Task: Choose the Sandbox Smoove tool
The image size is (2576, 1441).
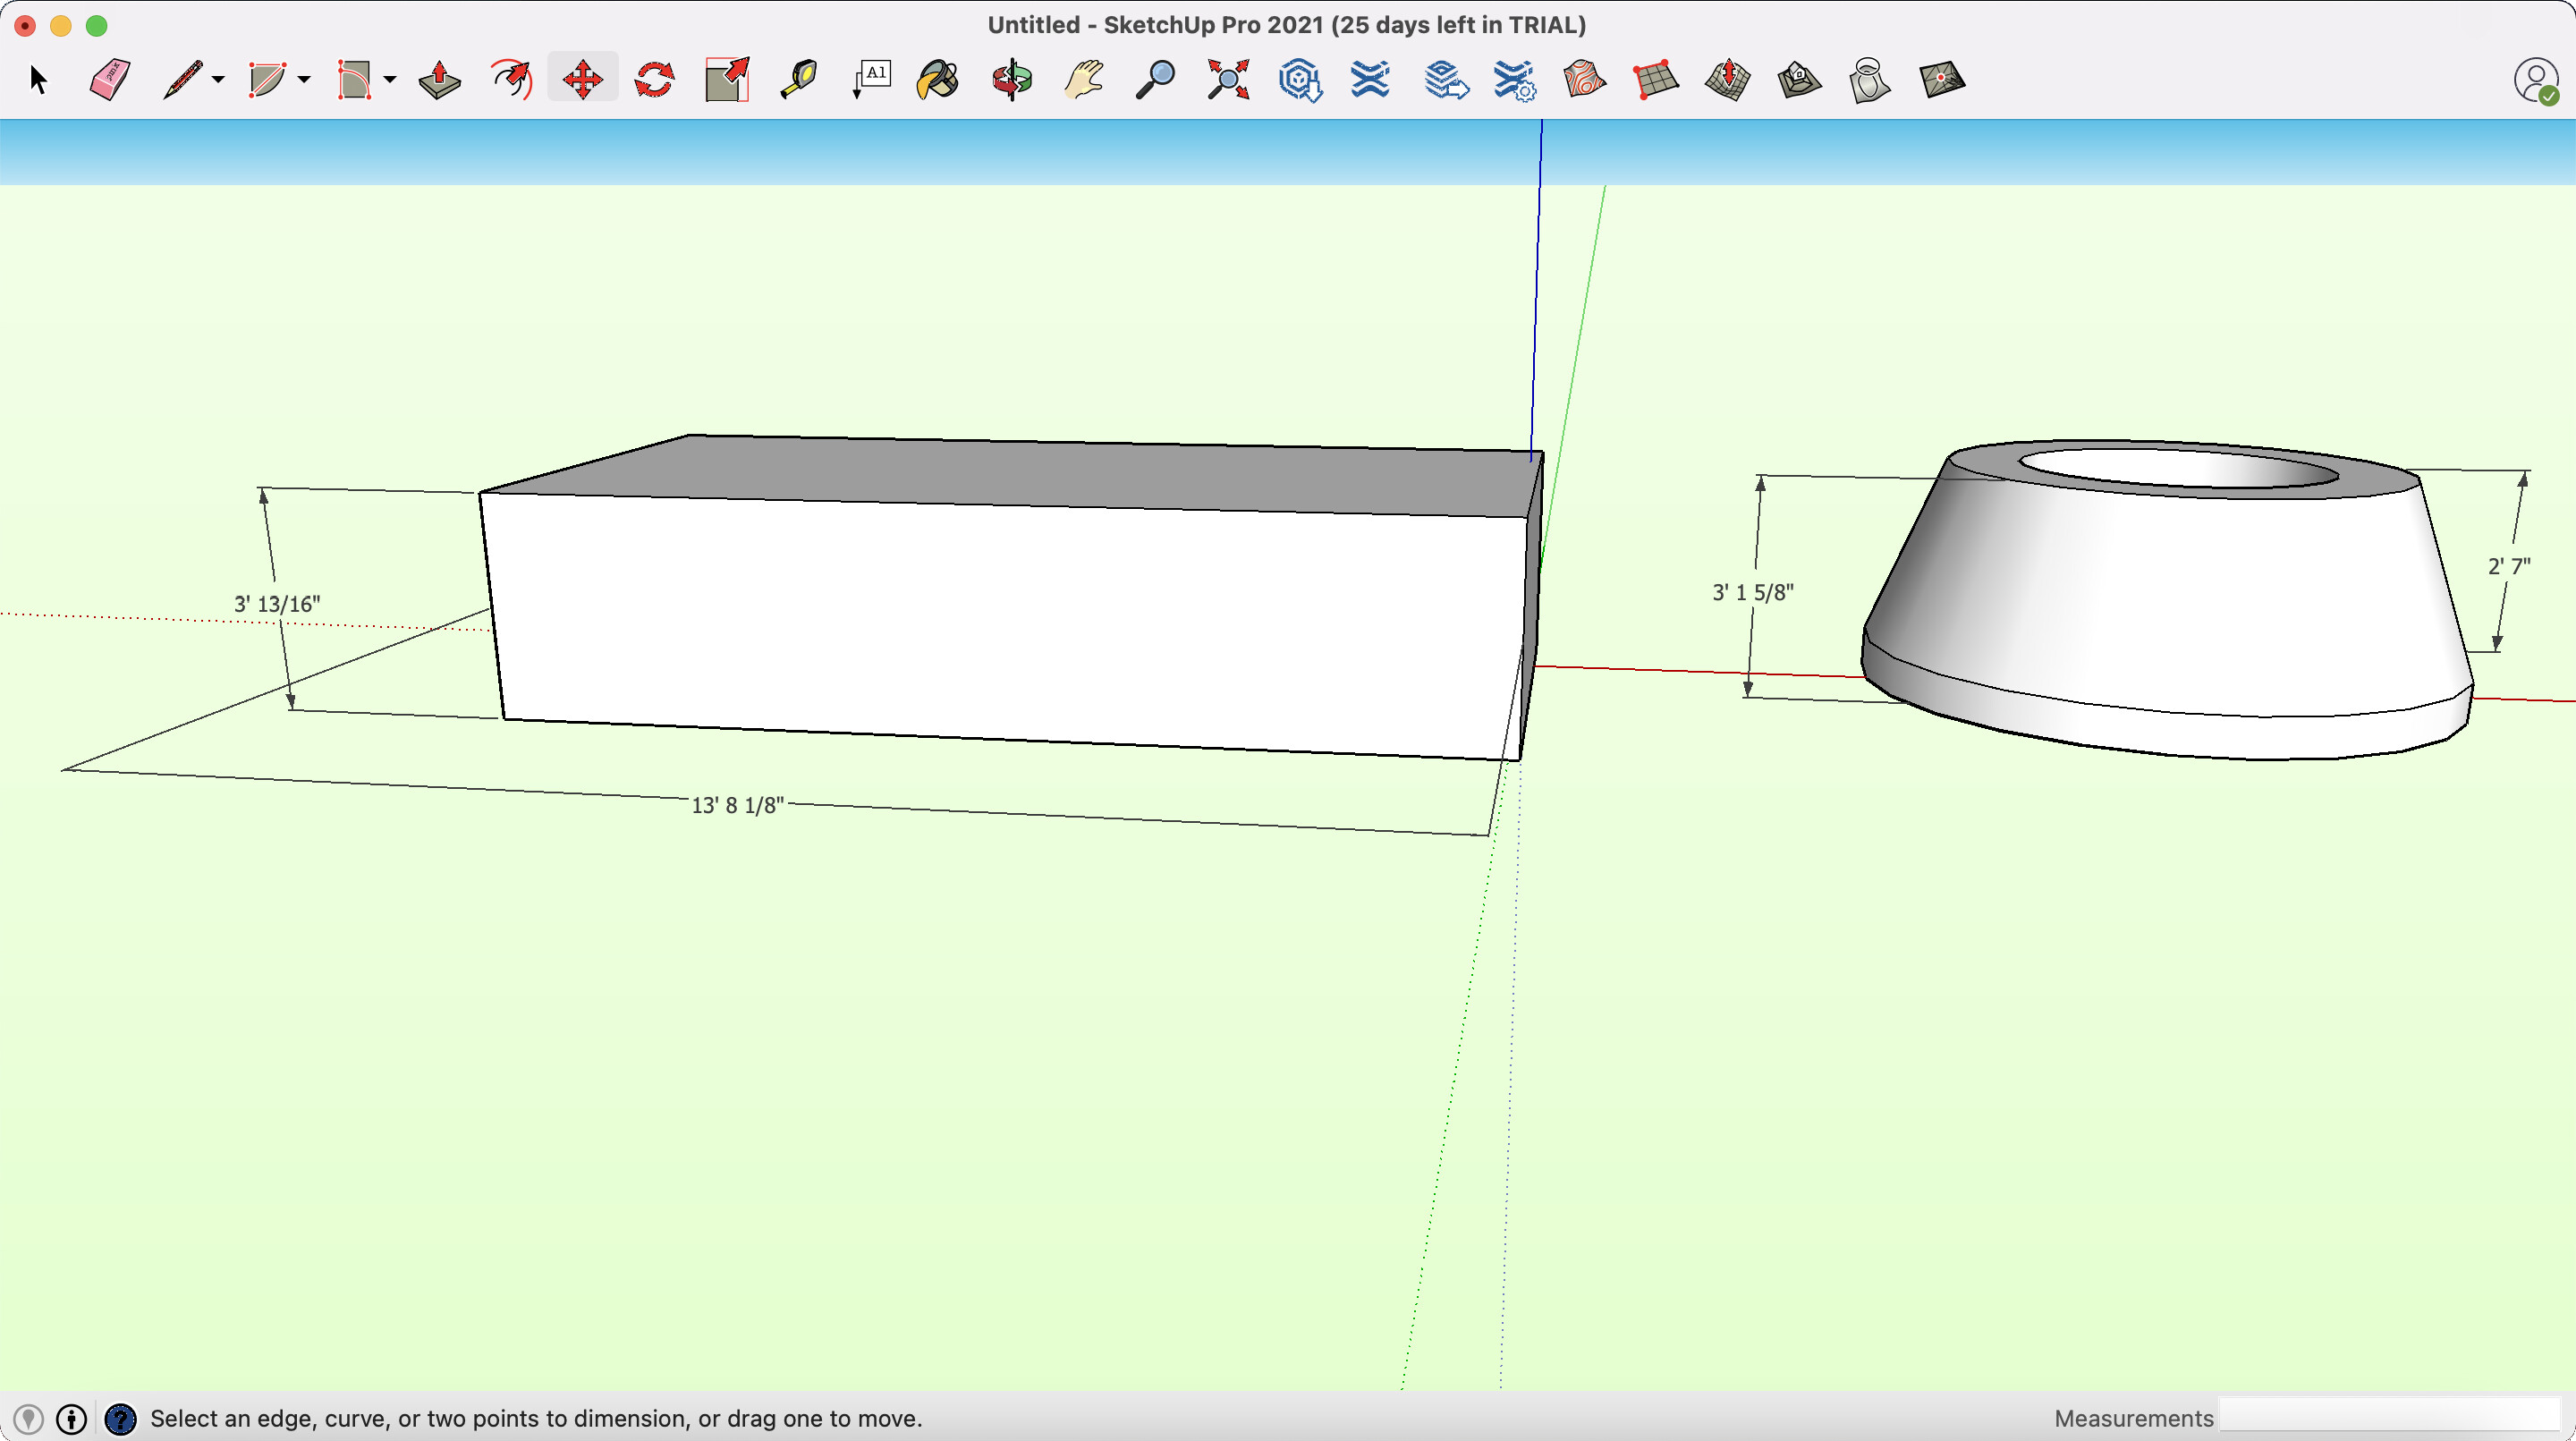Action: click(x=1727, y=79)
